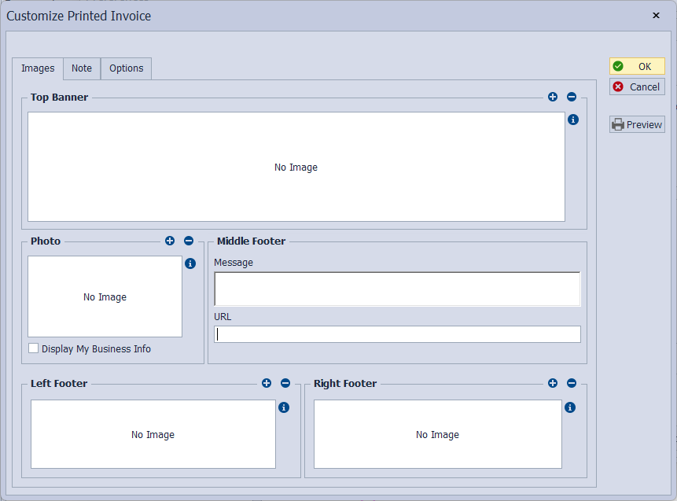Remove the Left Footer image
Screen dimensions: 677x501
285,383
